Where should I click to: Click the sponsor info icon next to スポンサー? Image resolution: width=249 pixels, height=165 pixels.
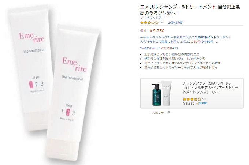pos(169,112)
